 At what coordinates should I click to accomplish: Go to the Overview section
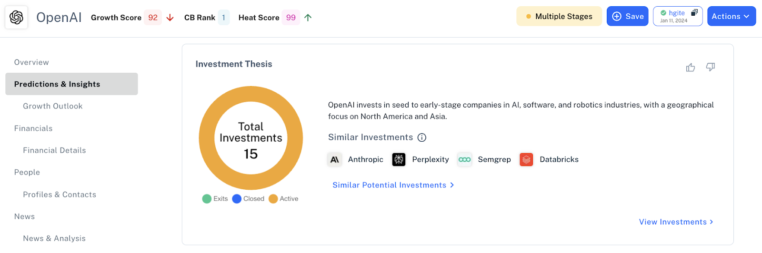click(x=31, y=62)
